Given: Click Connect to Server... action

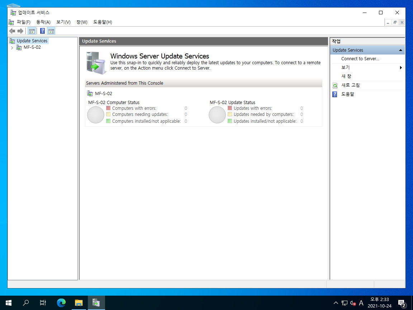Looking at the screenshot, I should 360,59.
